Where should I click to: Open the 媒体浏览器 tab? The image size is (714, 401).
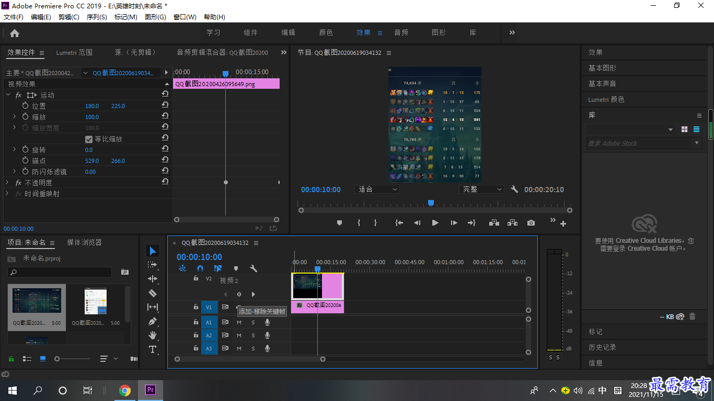(x=85, y=242)
